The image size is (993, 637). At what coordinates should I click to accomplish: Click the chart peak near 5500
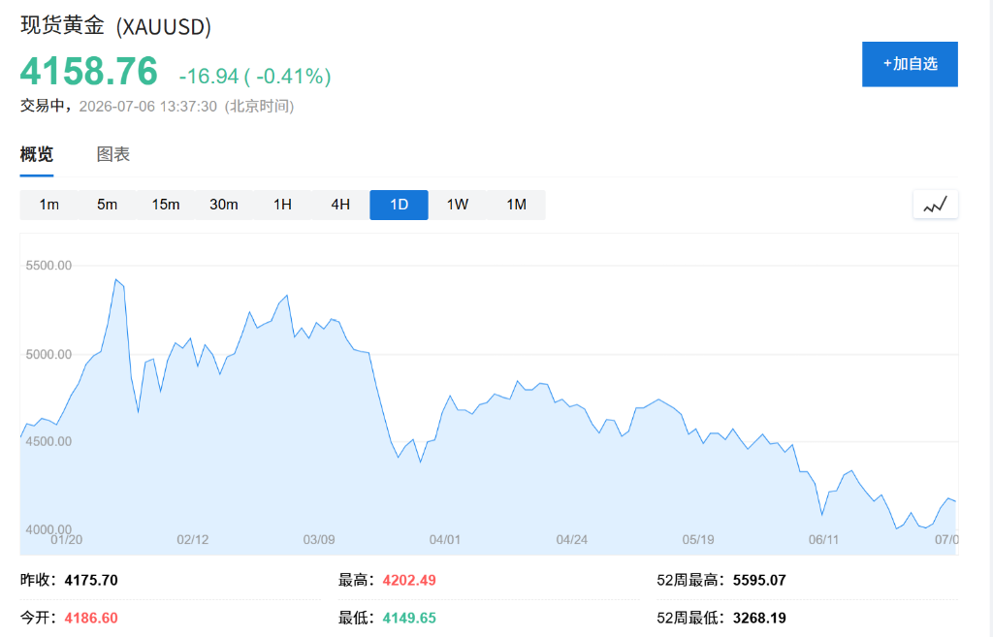pyautogui.click(x=116, y=279)
